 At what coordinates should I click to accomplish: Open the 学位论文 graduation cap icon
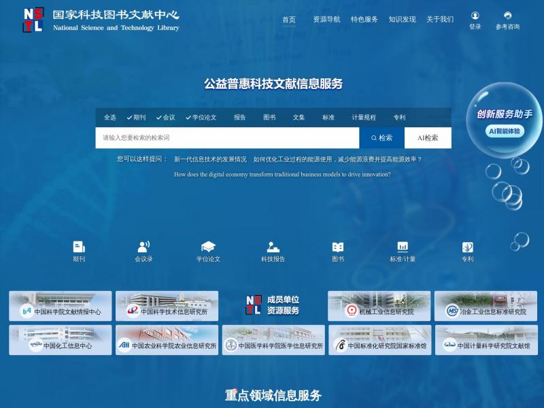coord(208,247)
